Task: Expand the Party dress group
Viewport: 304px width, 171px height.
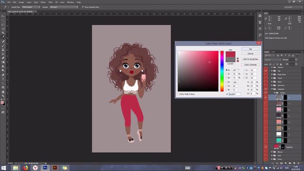Action: pyautogui.click(x=272, y=75)
